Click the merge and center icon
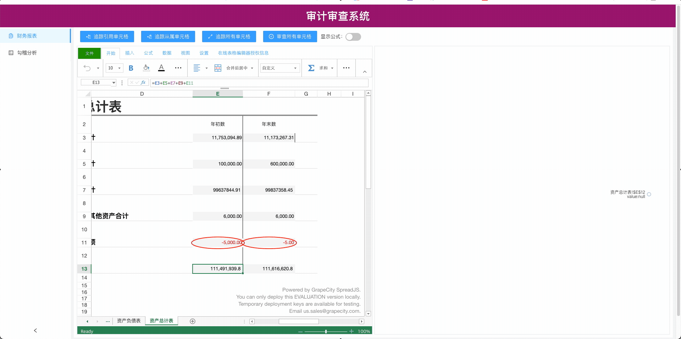This screenshot has width=681, height=339. pyautogui.click(x=218, y=68)
